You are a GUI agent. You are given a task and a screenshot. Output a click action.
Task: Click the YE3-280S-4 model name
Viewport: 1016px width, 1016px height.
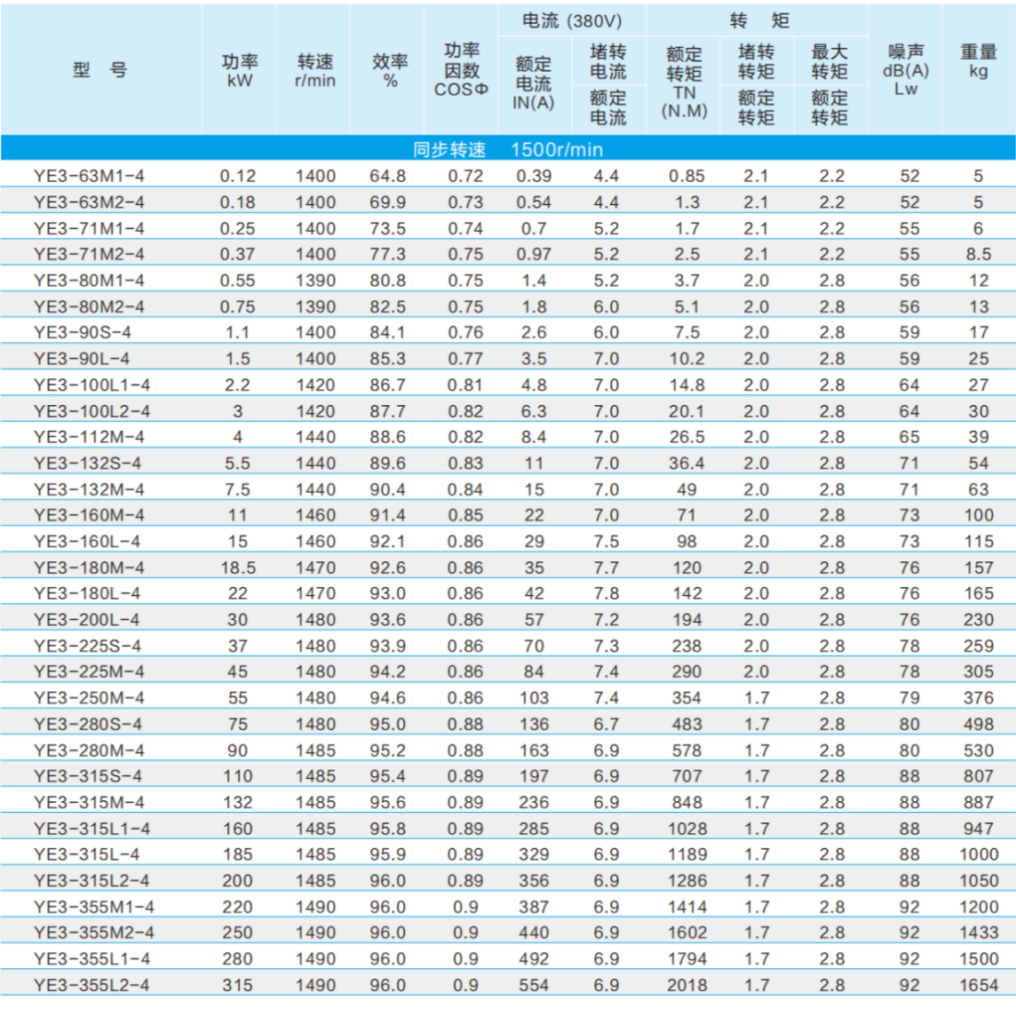click(x=88, y=725)
